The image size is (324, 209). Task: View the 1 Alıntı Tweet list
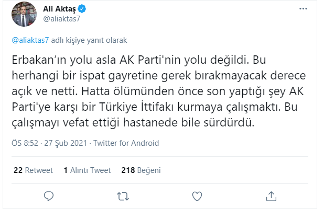click(x=87, y=170)
